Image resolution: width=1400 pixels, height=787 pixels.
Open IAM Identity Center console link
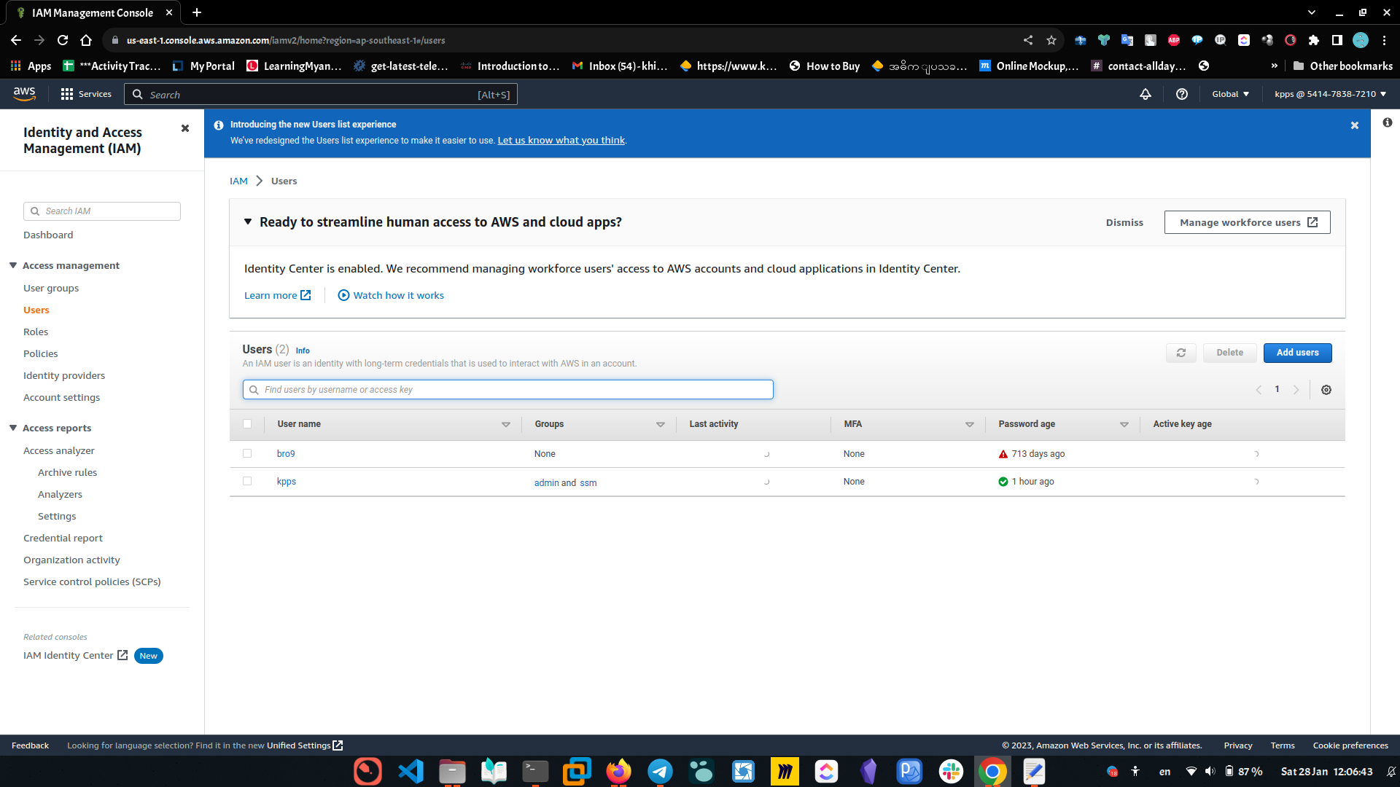76,655
